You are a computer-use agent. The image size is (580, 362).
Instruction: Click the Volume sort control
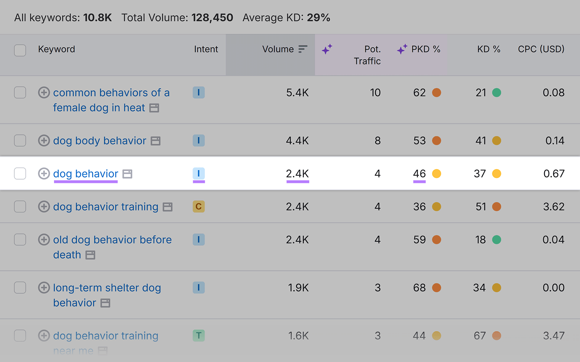click(x=302, y=49)
